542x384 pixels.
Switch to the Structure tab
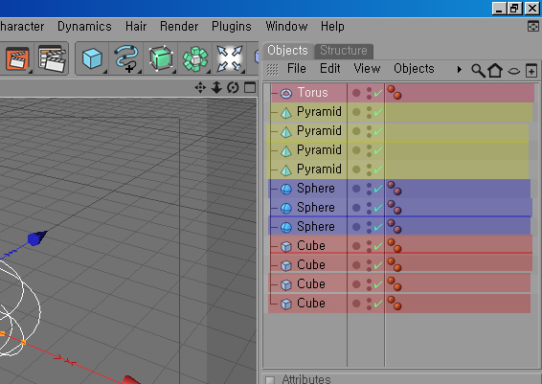tap(343, 51)
